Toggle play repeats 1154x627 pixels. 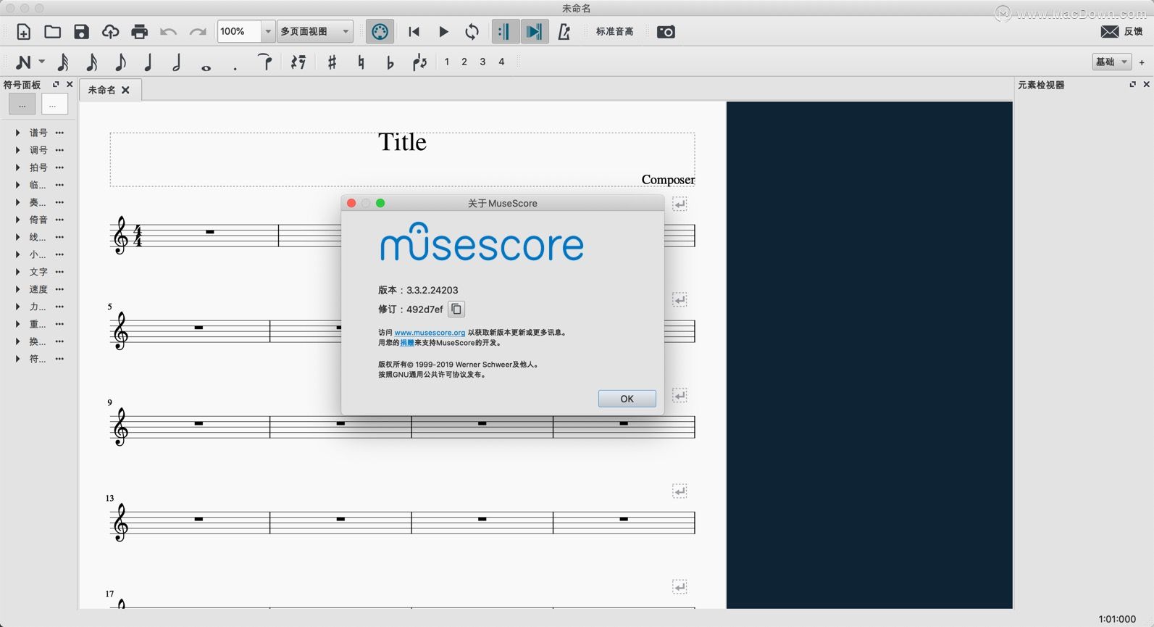504,32
